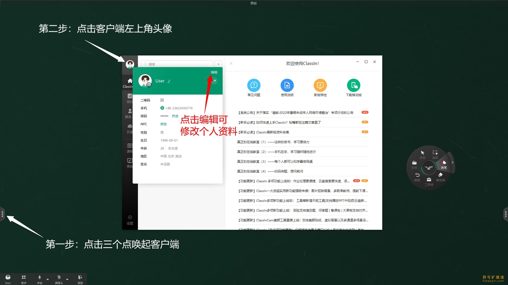
Task: Click the share icon in profile header
Action: click(x=214, y=81)
